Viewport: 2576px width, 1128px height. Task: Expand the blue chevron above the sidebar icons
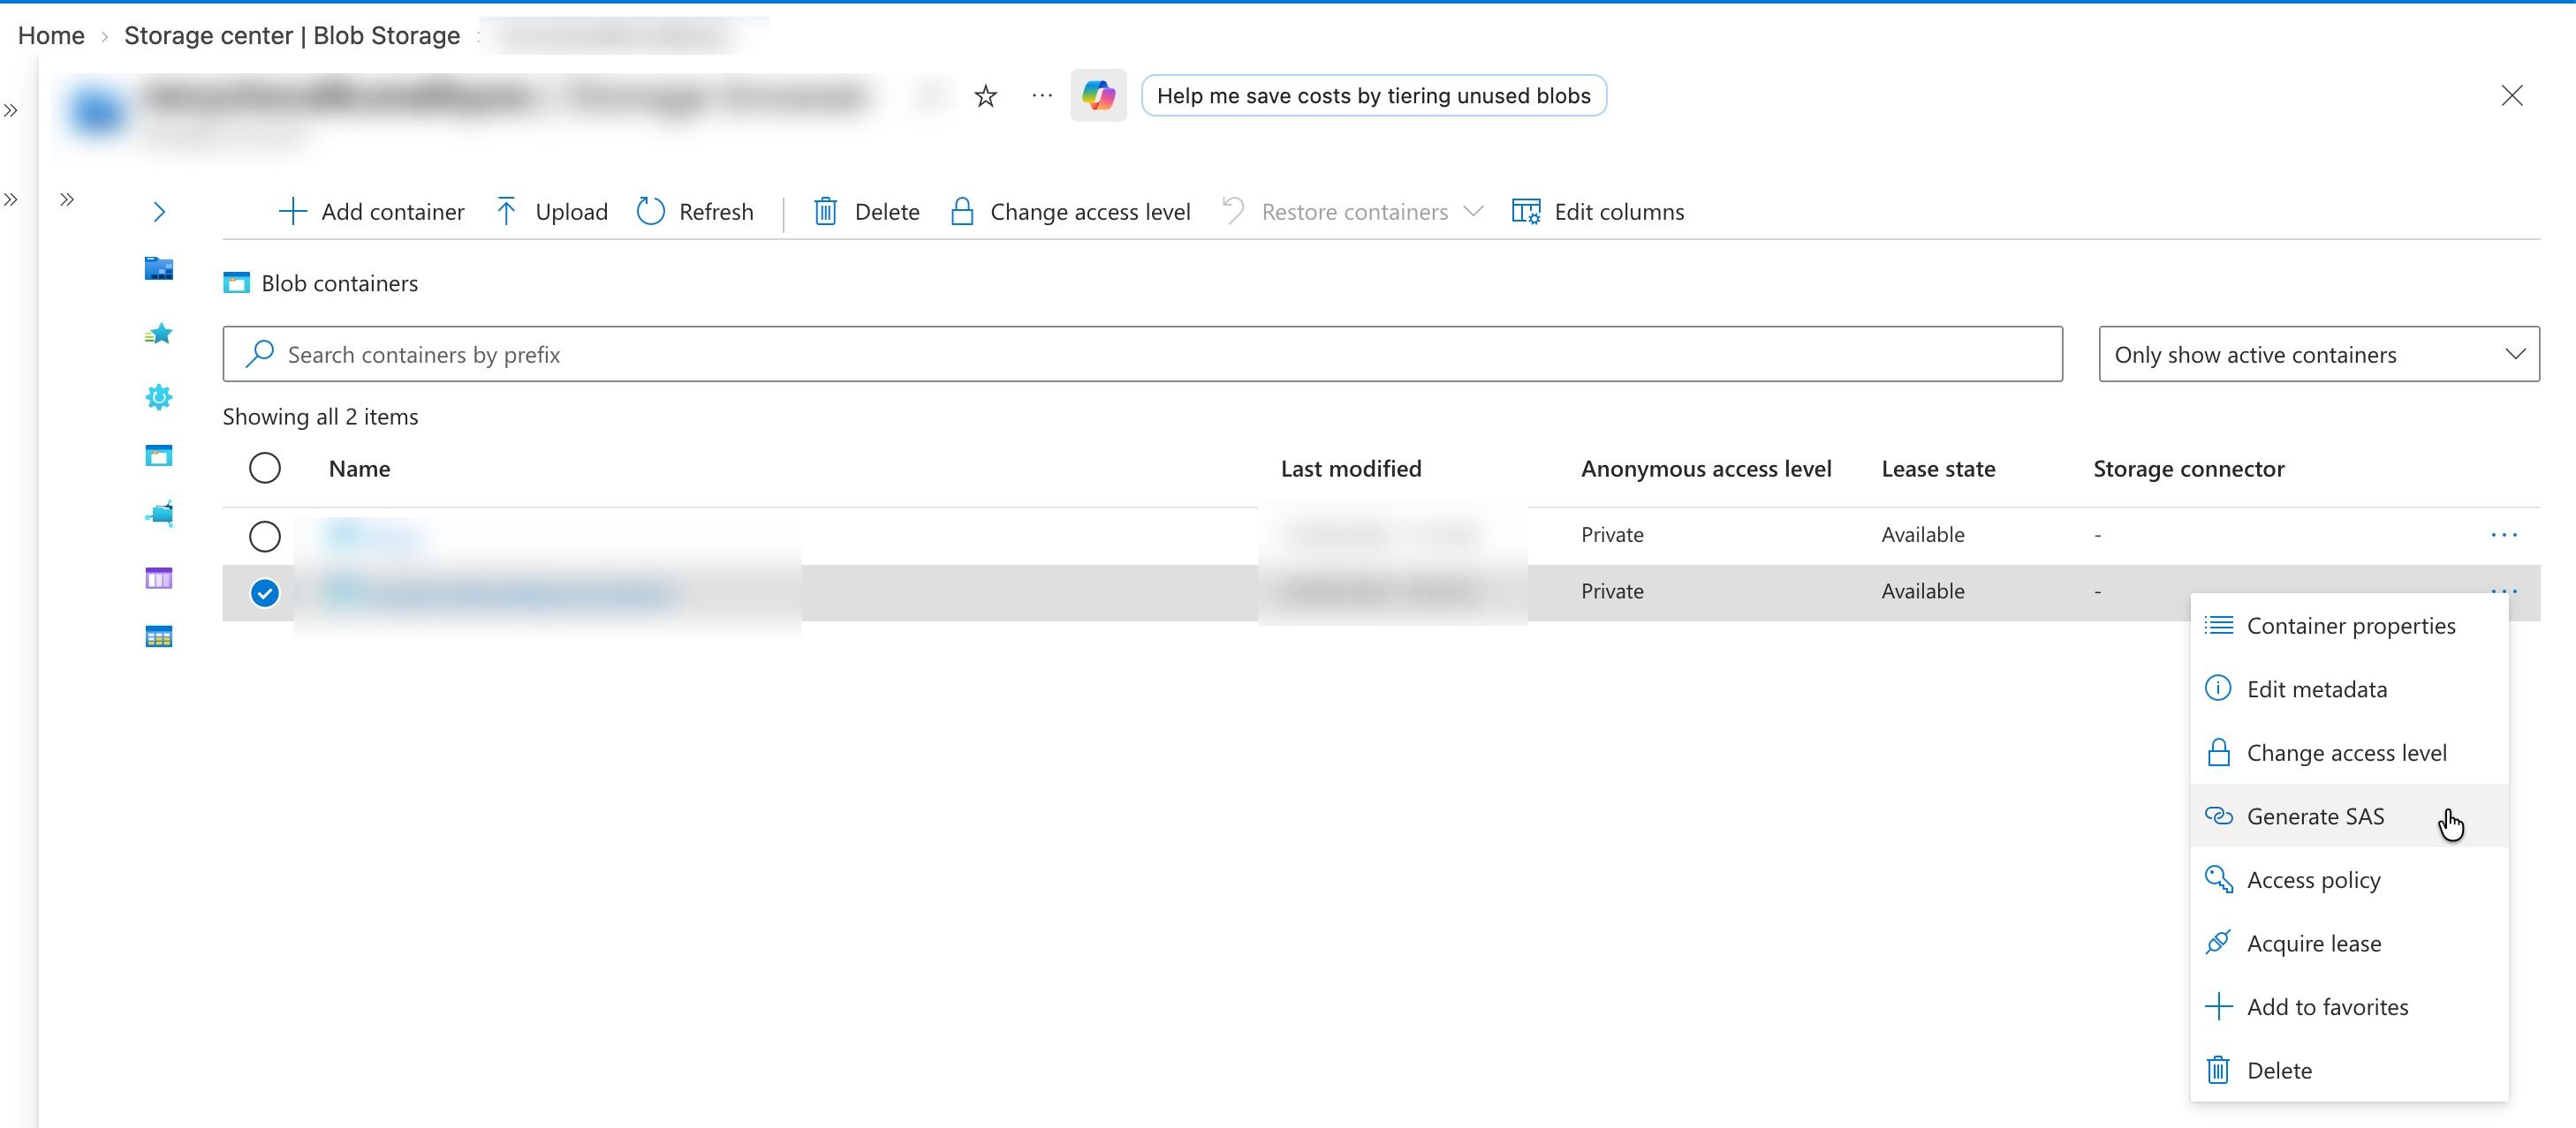159,212
